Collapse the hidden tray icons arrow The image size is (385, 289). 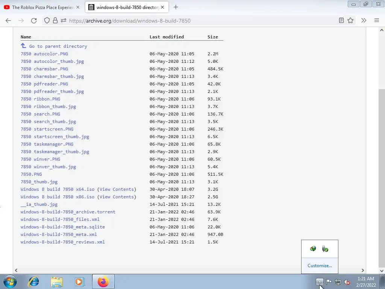click(320, 281)
